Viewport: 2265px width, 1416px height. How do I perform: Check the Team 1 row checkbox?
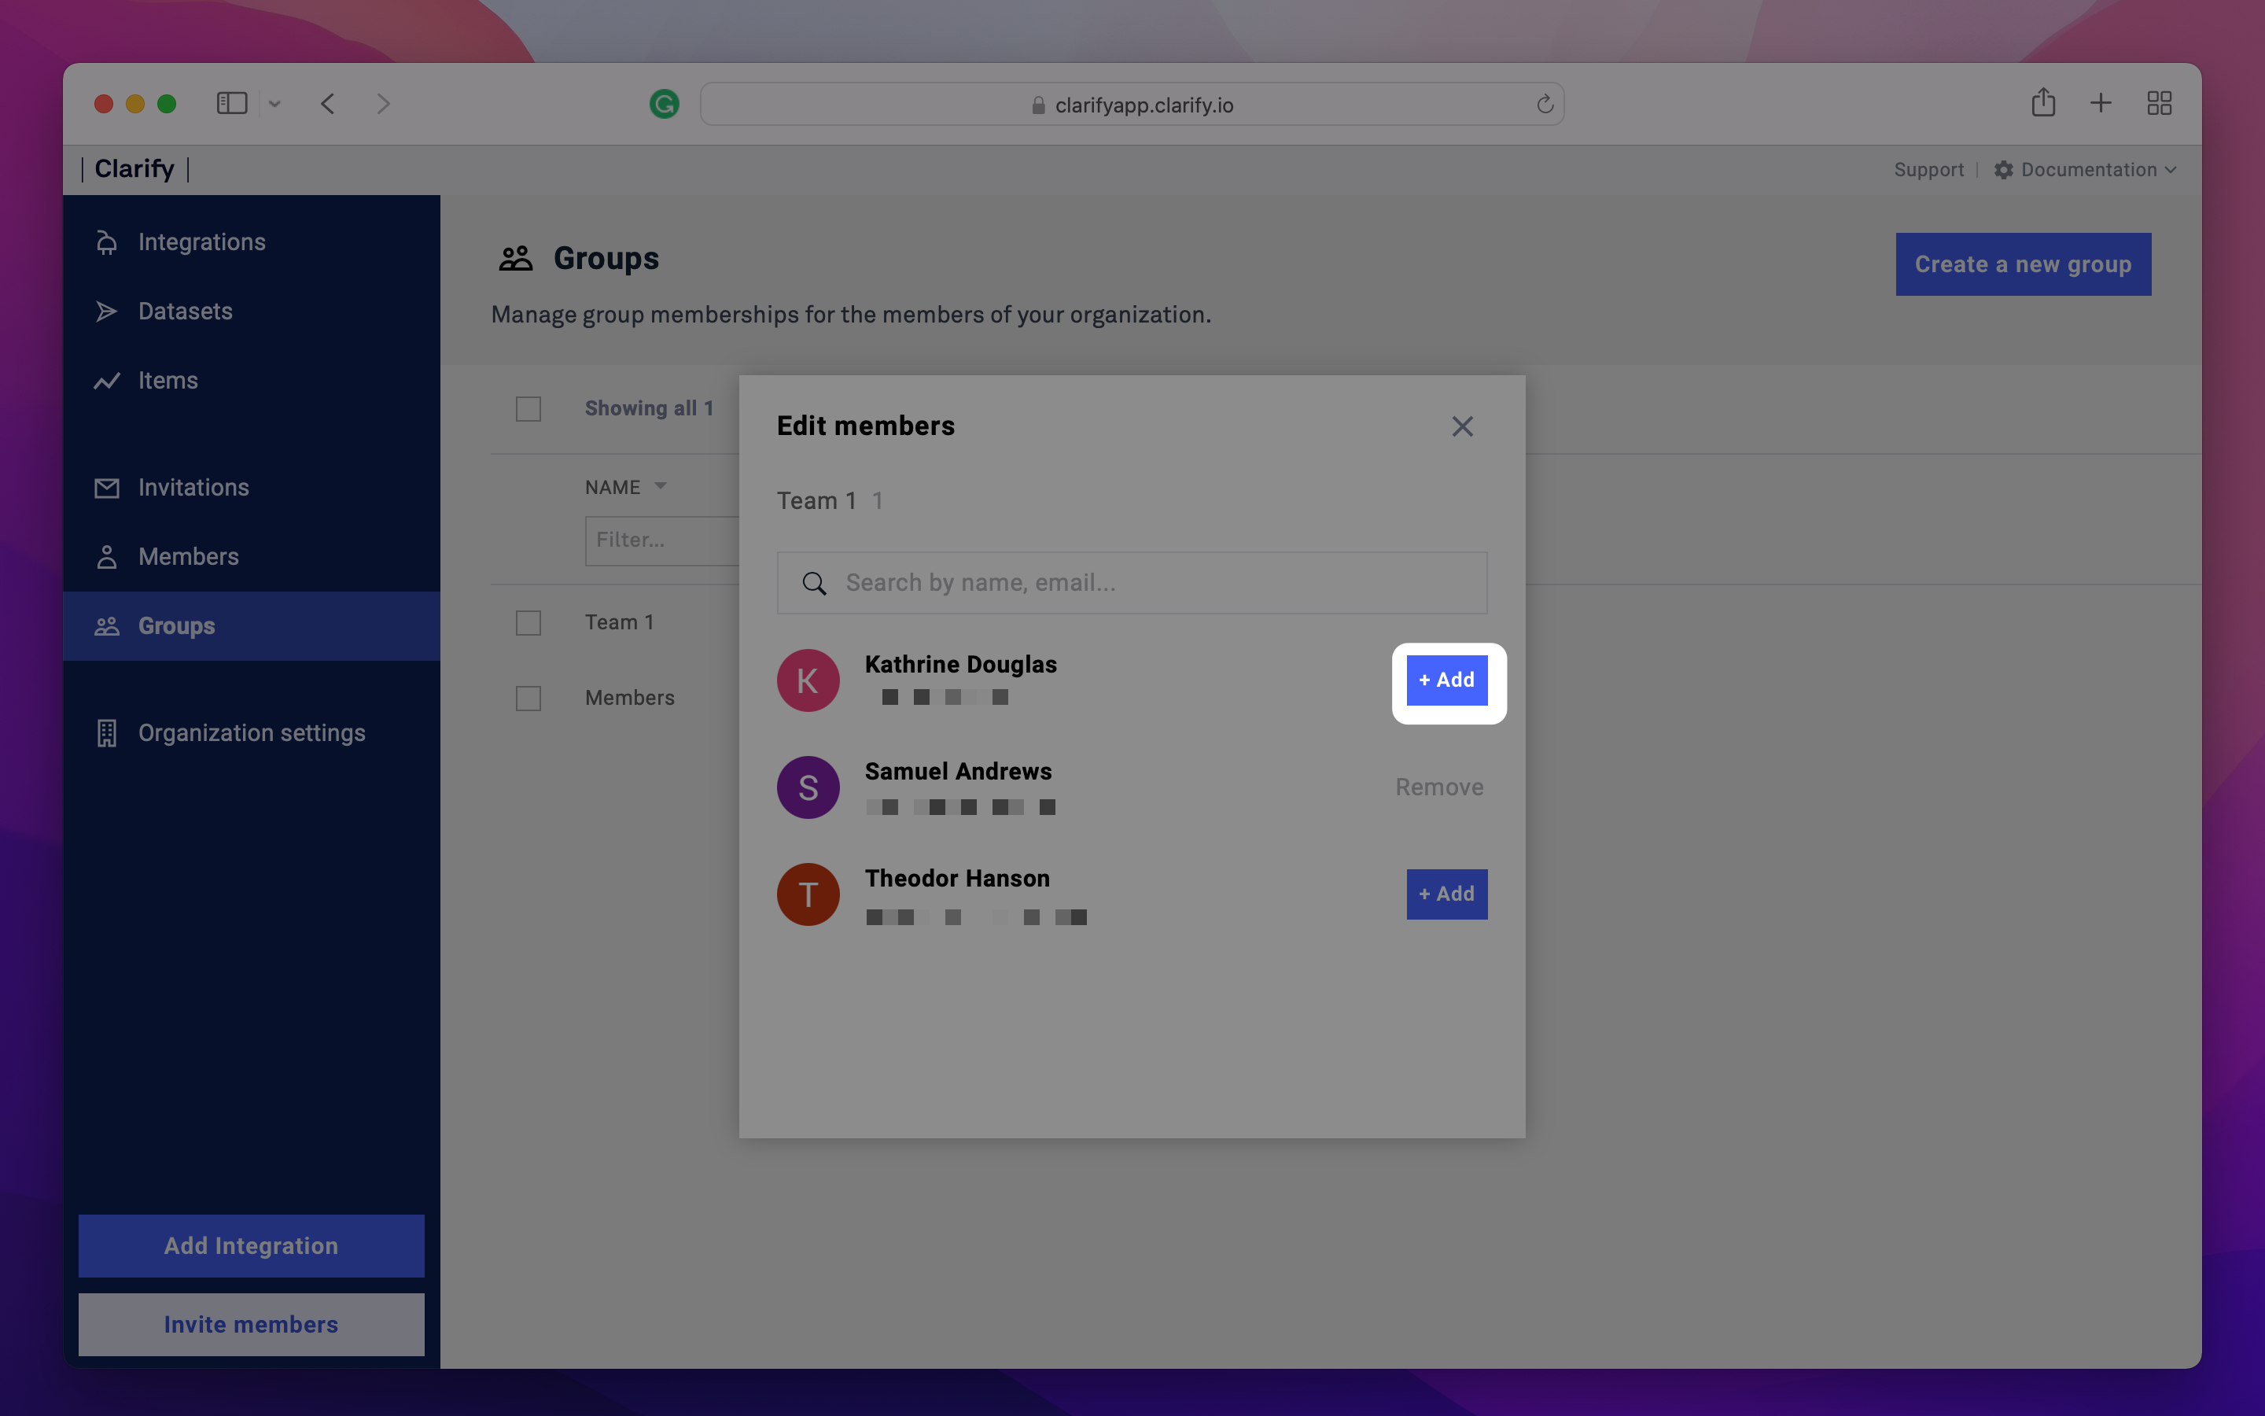(528, 623)
